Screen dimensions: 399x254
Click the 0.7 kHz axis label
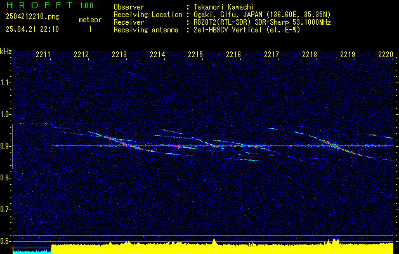(5, 210)
